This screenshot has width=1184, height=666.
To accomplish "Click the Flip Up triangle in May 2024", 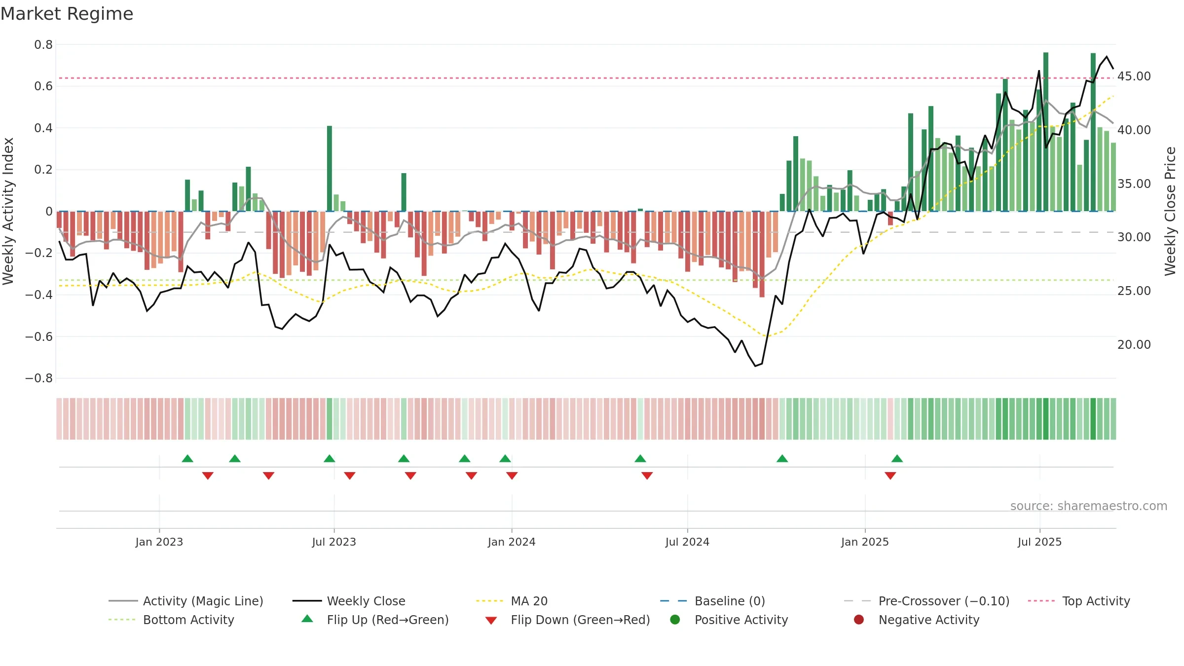I will [x=640, y=459].
